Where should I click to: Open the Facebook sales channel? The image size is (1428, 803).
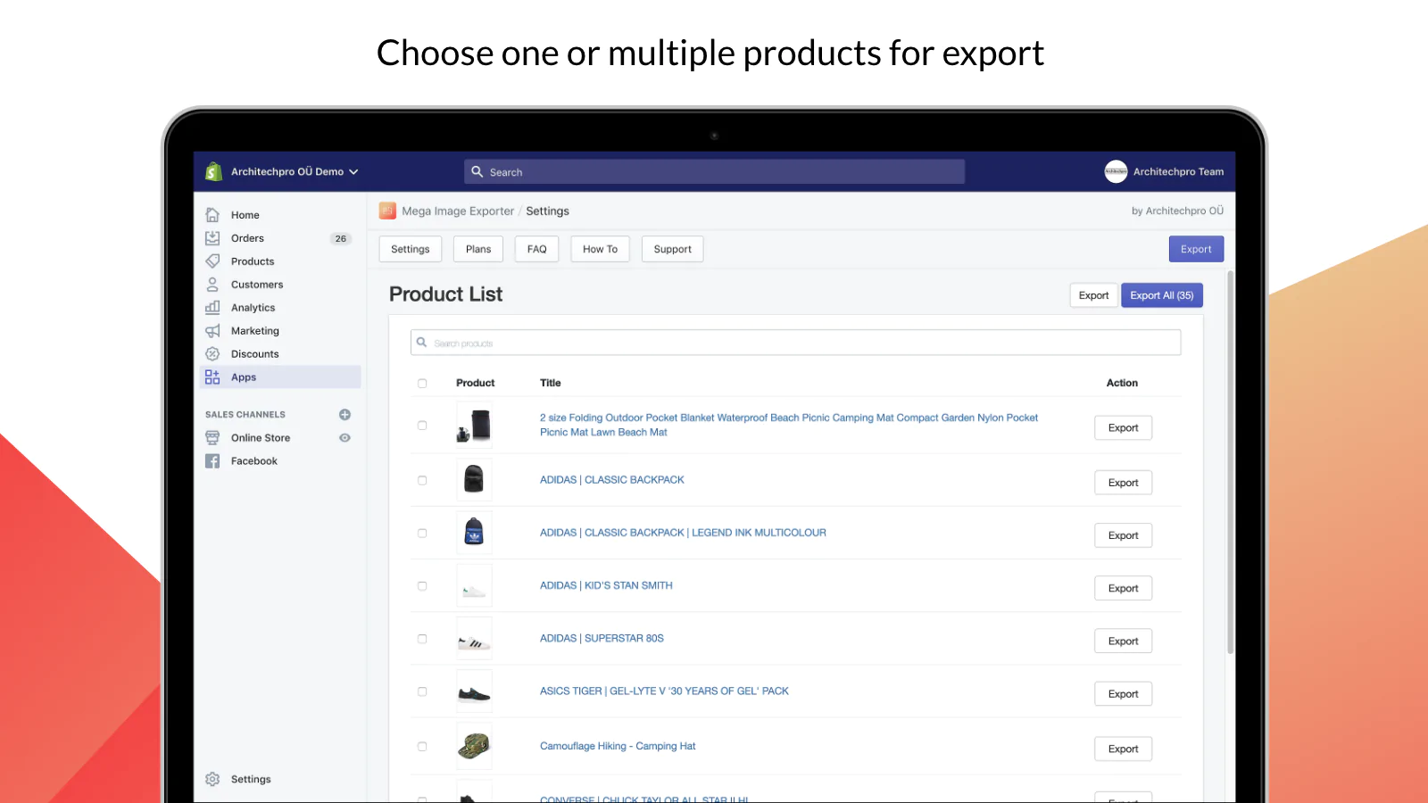tap(253, 460)
